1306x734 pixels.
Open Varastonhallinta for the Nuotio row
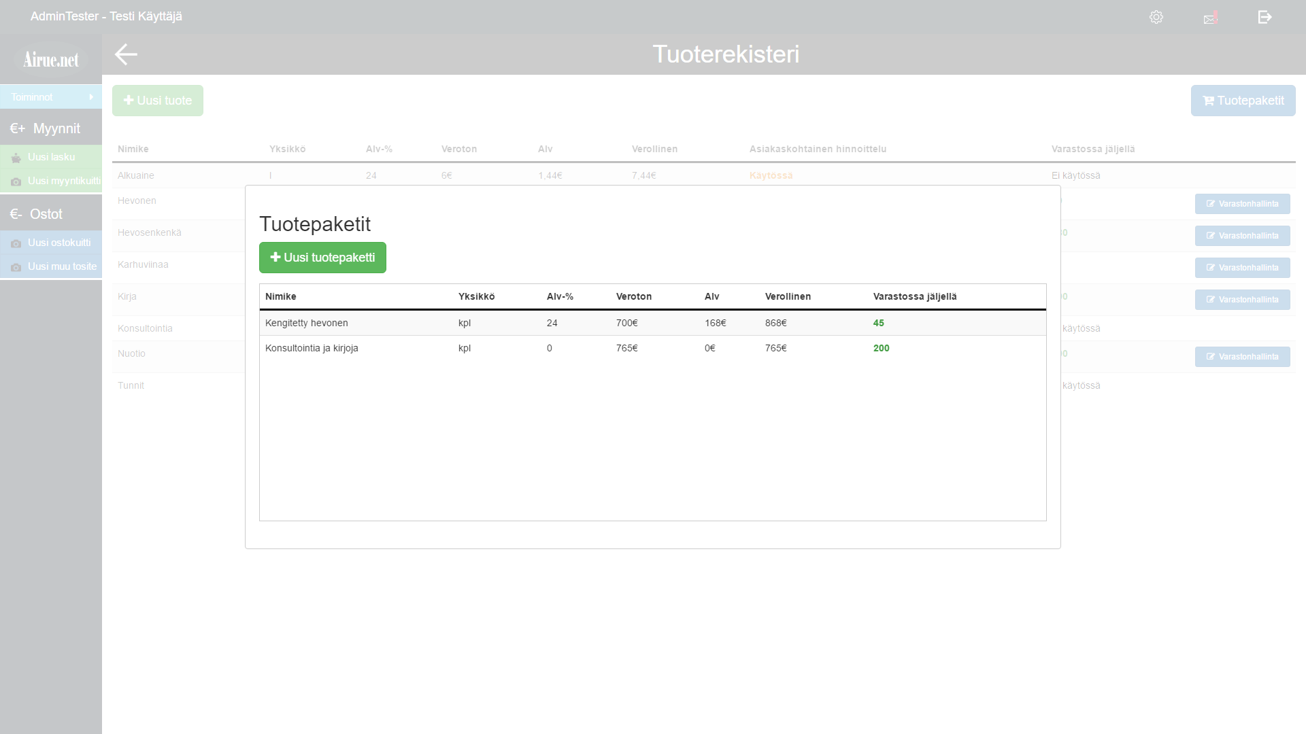point(1242,357)
